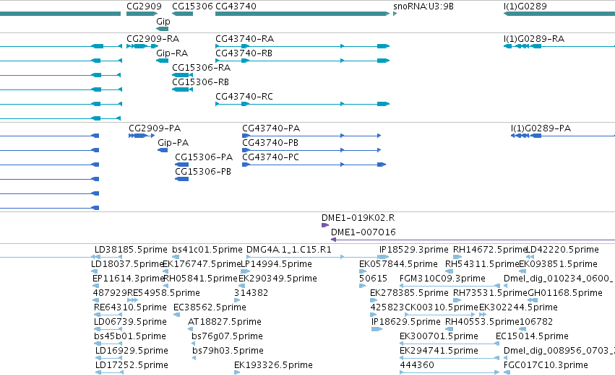The height and width of the screenshot is (376, 615).
Task: Select EST LP14994.5prime
Action: pos(276,264)
